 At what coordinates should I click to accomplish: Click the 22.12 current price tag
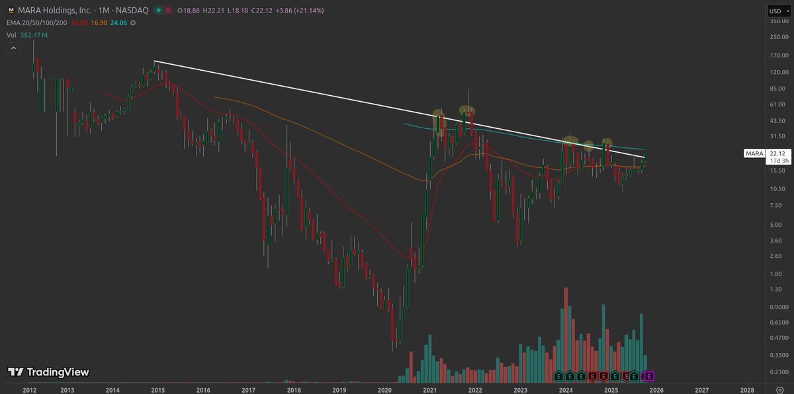[x=777, y=153]
